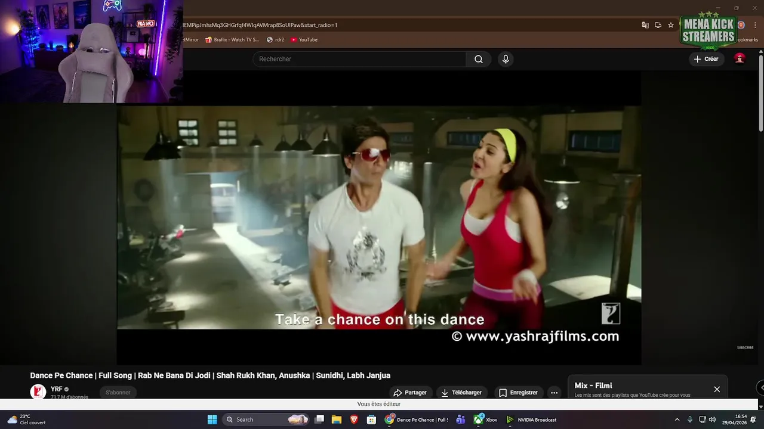Open Microsoft Teams from the taskbar

coord(460,419)
